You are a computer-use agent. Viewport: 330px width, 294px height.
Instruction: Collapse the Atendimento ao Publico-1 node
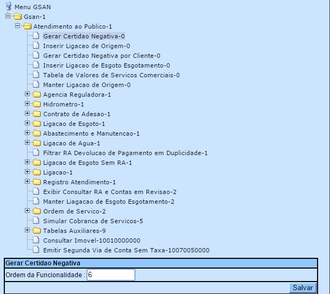pyautogui.click(x=18, y=26)
